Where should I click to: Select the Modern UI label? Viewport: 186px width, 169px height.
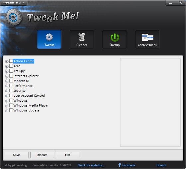[x=21, y=81]
